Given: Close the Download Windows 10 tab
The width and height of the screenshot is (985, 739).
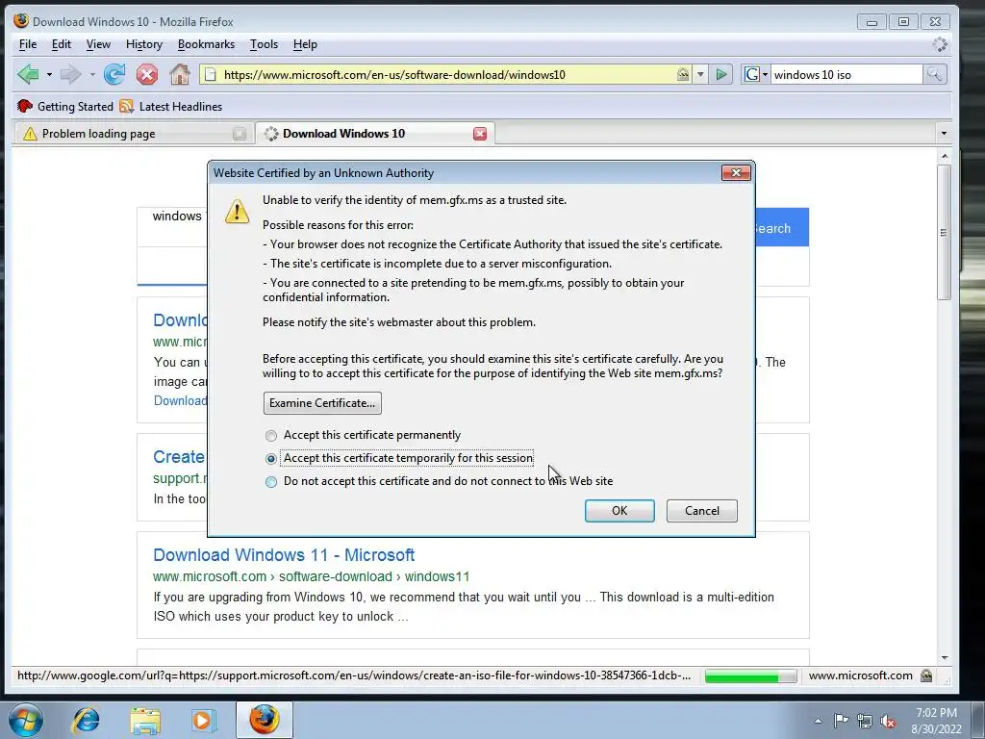Looking at the screenshot, I should pos(480,134).
